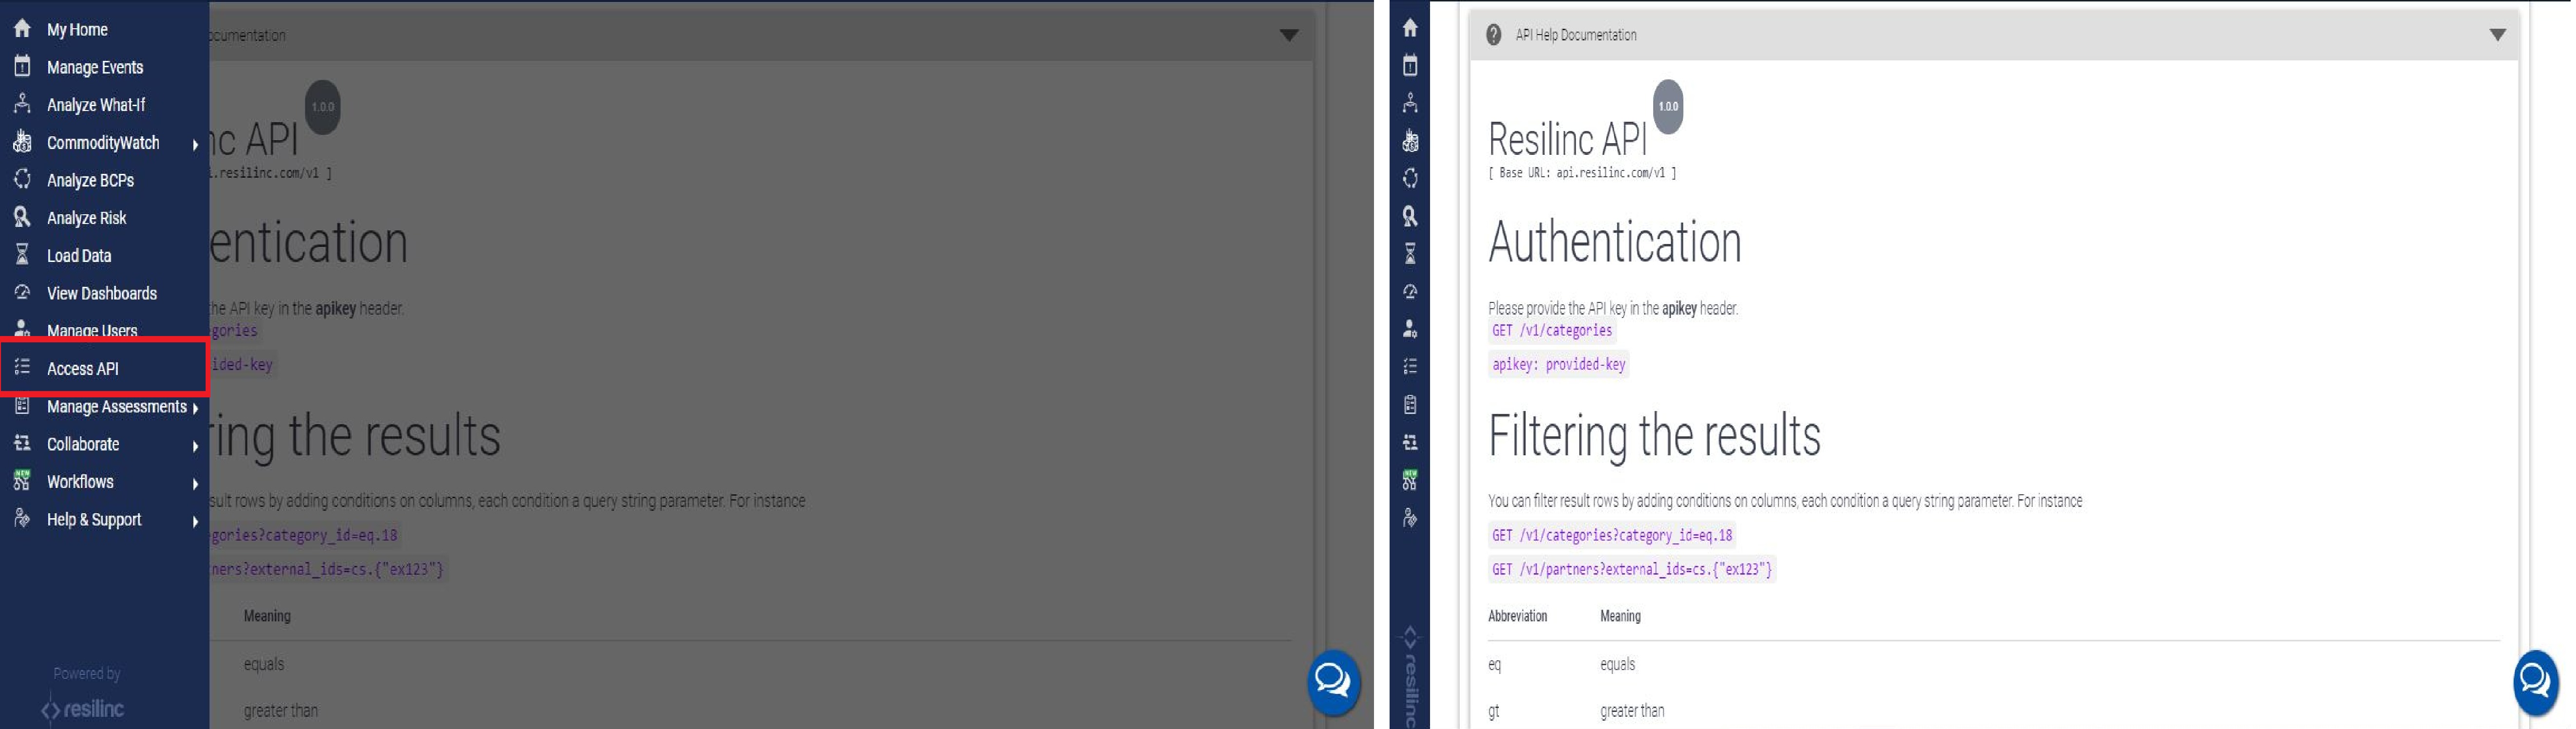Image resolution: width=2576 pixels, height=729 pixels.
Task: Click the Meaning column header beside Abbreviation
Action: (1620, 616)
